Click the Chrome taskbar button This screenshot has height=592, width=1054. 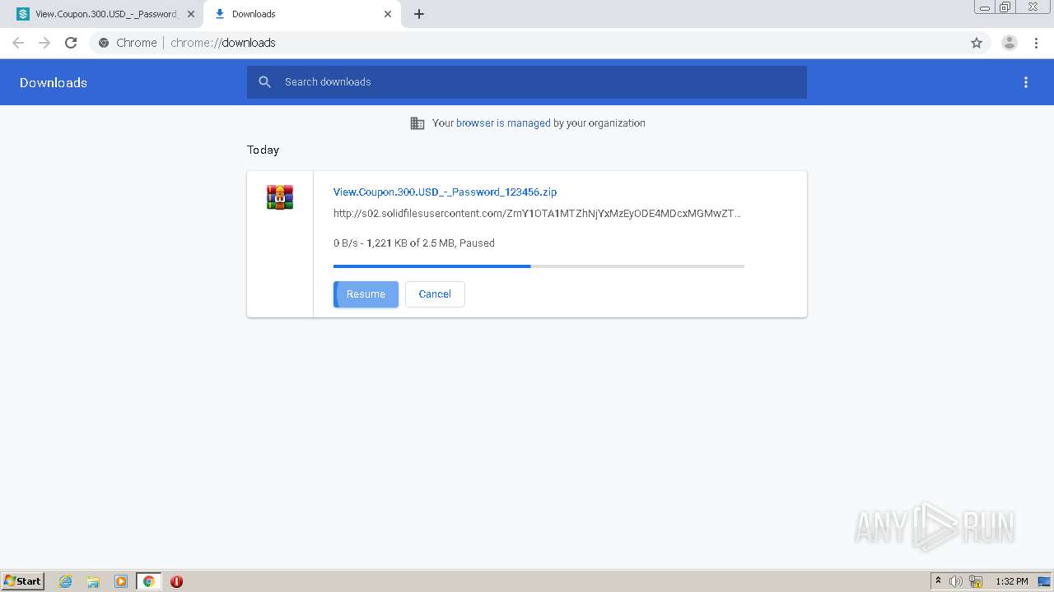(148, 581)
